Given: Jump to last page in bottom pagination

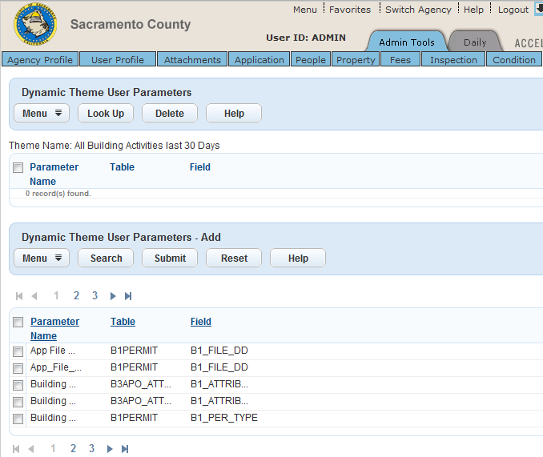Looking at the screenshot, I should (125, 449).
